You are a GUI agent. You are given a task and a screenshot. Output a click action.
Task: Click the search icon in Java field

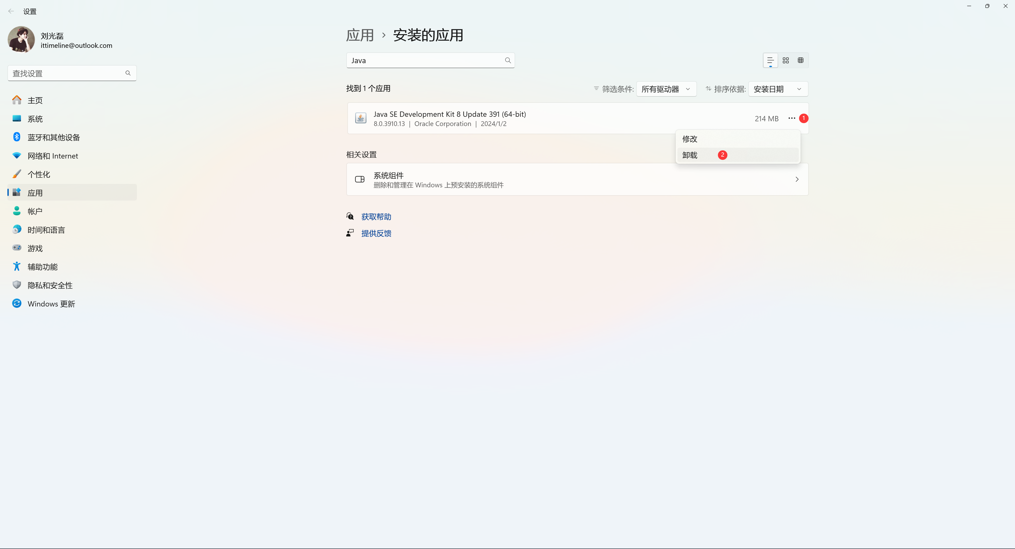coord(508,60)
